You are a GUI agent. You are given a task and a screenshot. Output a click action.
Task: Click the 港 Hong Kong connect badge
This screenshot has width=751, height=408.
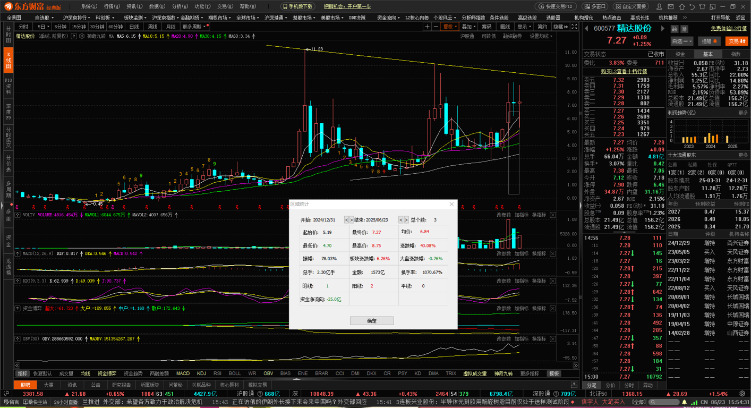[x=685, y=29]
